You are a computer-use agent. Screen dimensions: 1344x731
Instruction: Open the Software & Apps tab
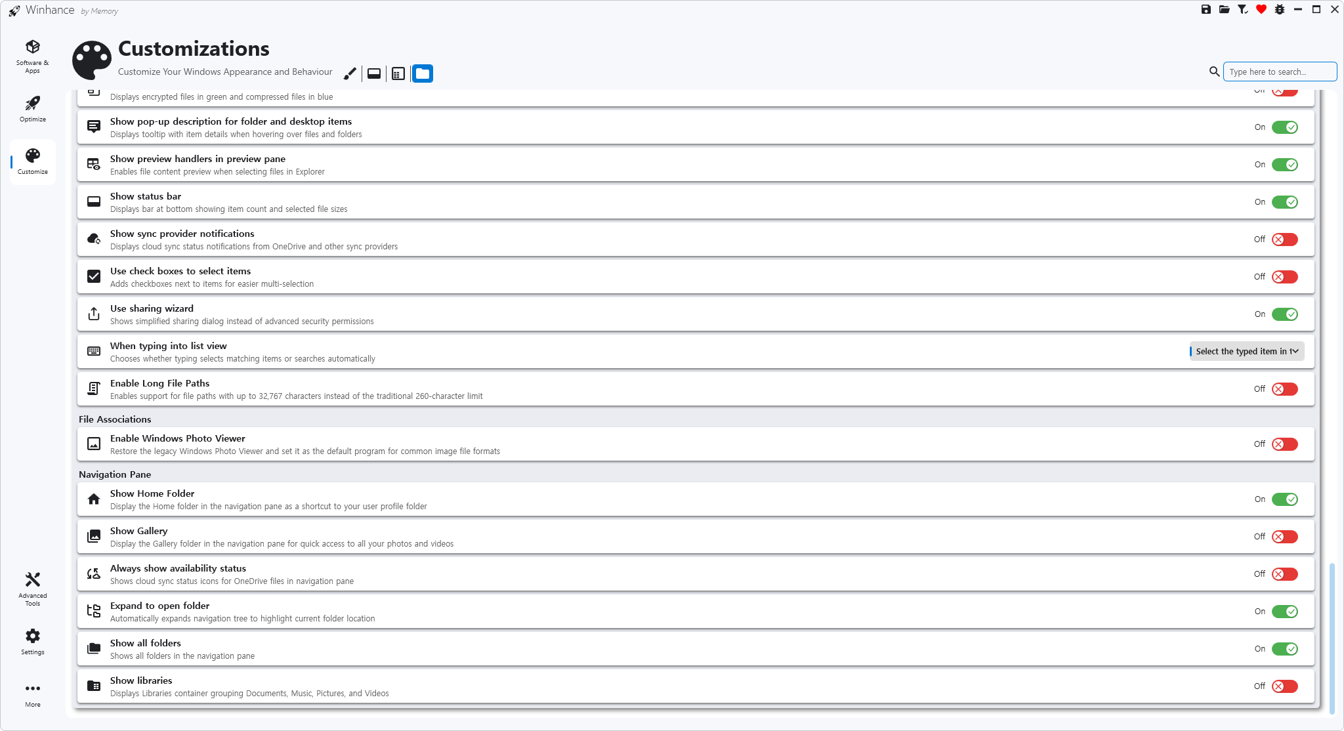(x=33, y=56)
